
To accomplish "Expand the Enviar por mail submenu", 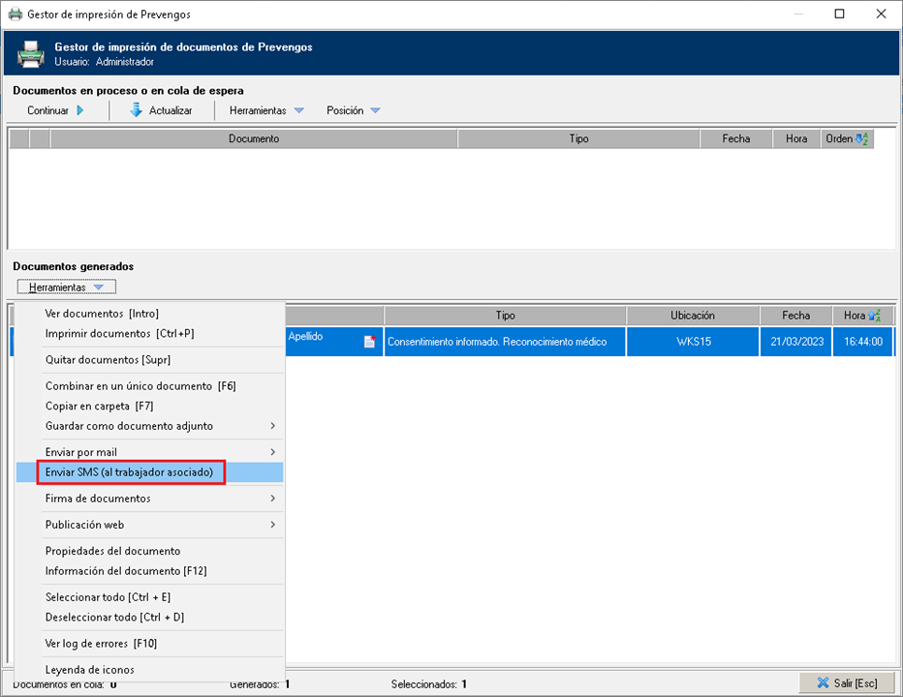I will click(x=150, y=452).
